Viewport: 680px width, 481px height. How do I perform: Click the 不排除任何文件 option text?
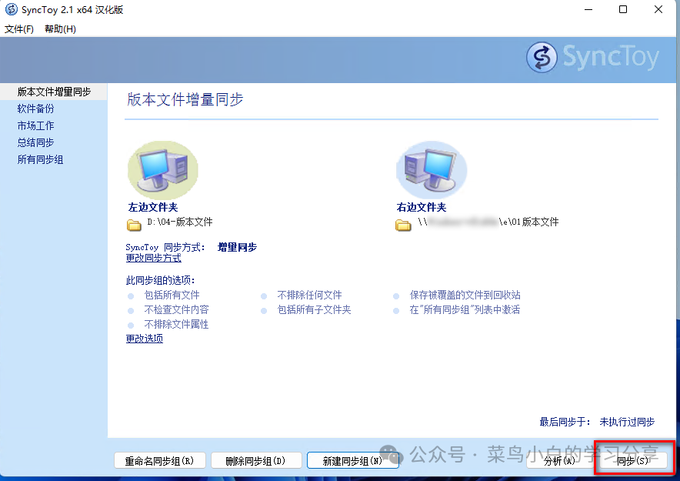310,295
